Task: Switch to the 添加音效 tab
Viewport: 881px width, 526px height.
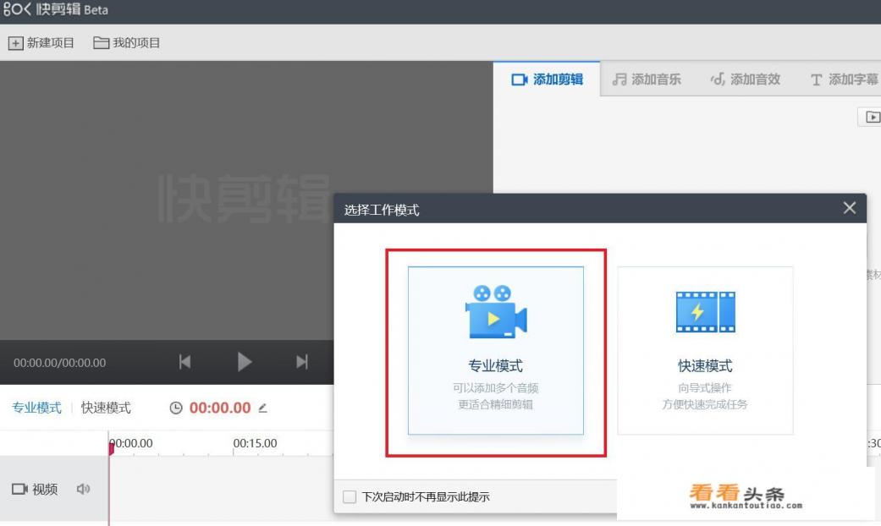Action: 746,79
